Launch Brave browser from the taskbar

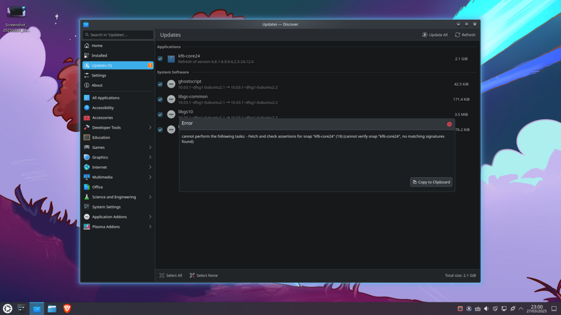(67, 308)
